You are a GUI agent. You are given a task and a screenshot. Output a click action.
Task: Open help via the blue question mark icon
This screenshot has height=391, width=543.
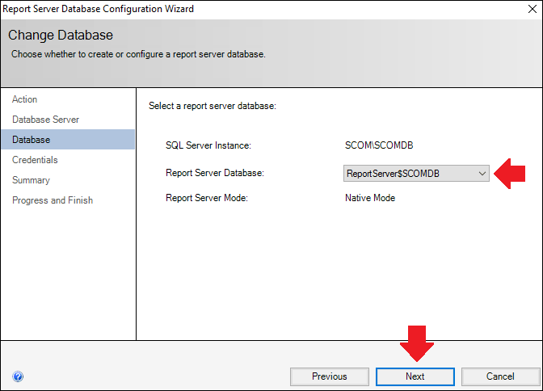18,376
